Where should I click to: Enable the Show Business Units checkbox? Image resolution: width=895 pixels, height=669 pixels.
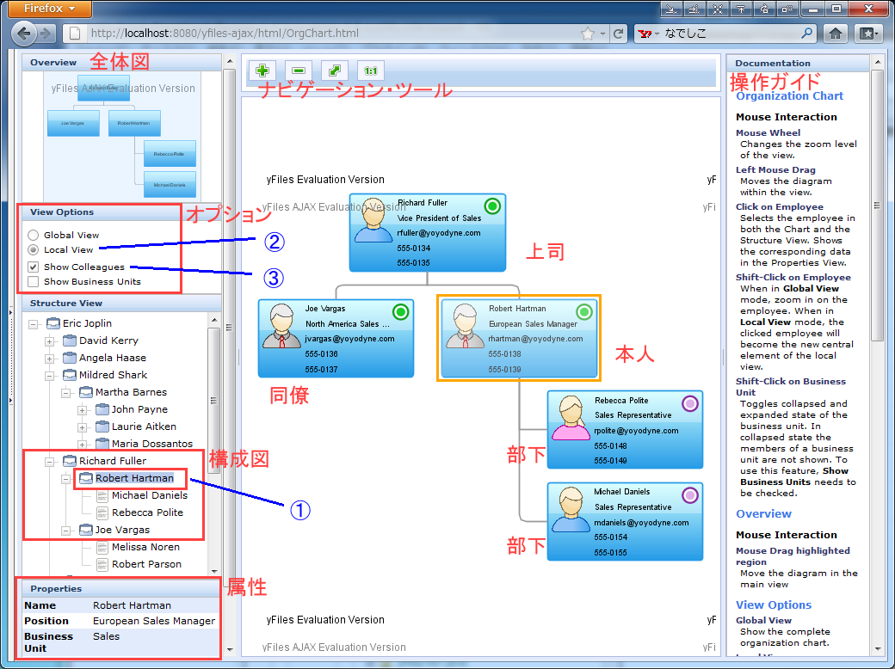pos(34,281)
